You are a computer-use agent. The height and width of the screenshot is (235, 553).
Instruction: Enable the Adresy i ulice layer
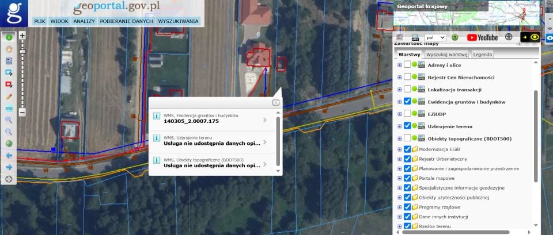pos(407,65)
